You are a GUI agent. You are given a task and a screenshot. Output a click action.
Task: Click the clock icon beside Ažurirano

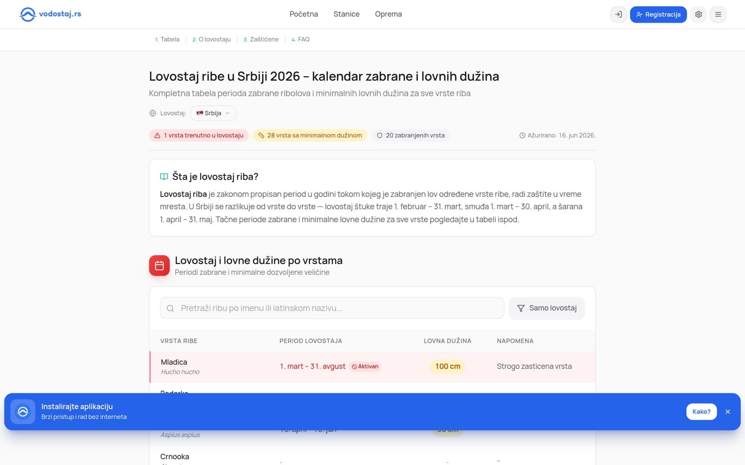pos(522,135)
